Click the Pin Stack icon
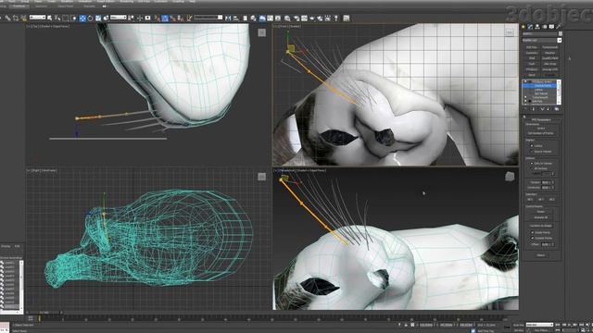 point(525,109)
